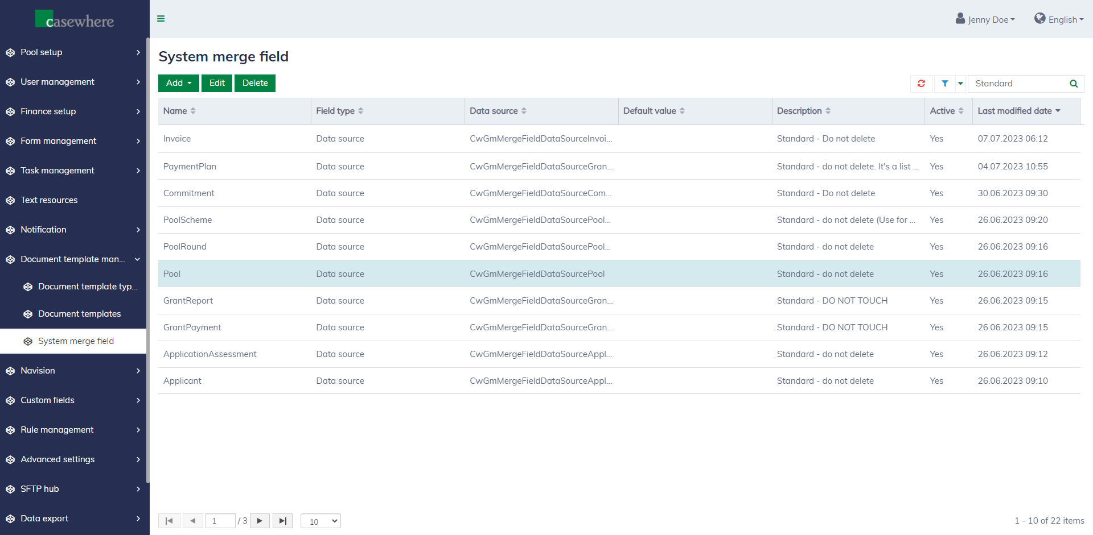Go to the last page of results
This screenshot has width=1093, height=535.
tap(282, 521)
